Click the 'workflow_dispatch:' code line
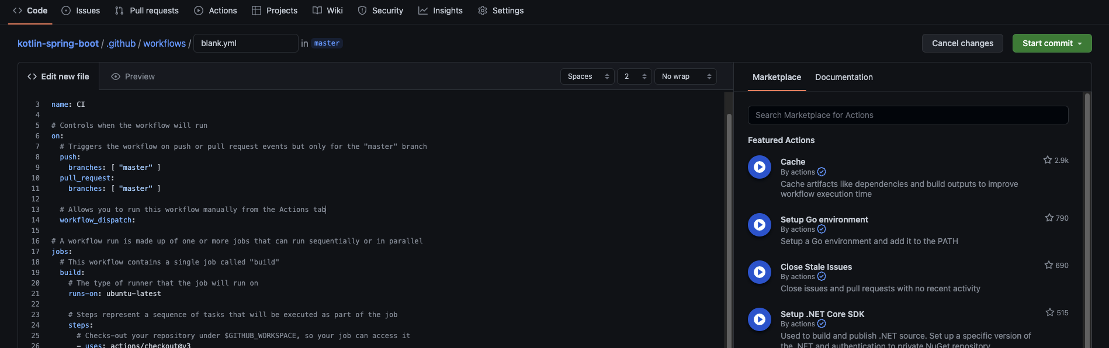The width and height of the screenshot is (1109, 348). 98,220
